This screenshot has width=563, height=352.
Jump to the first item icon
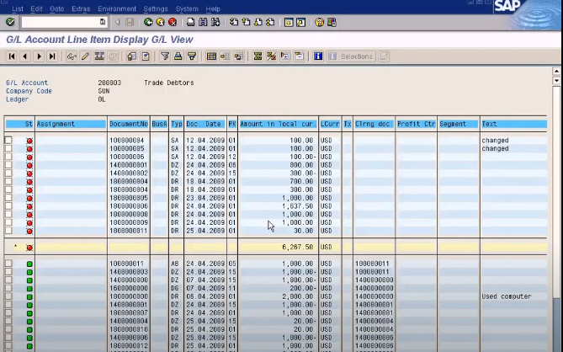click(12, 56)
